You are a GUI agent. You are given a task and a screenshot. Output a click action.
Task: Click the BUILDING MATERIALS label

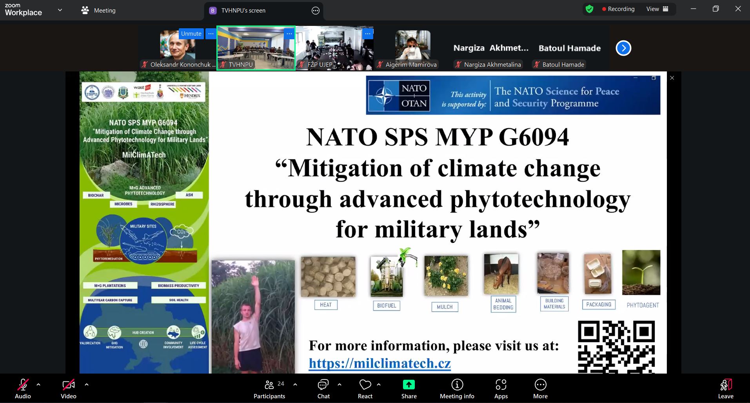pos(554,304)
